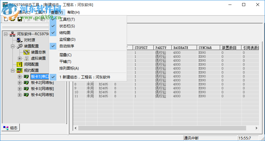Click the icon beside 虚拟装置

click(26, 58)
